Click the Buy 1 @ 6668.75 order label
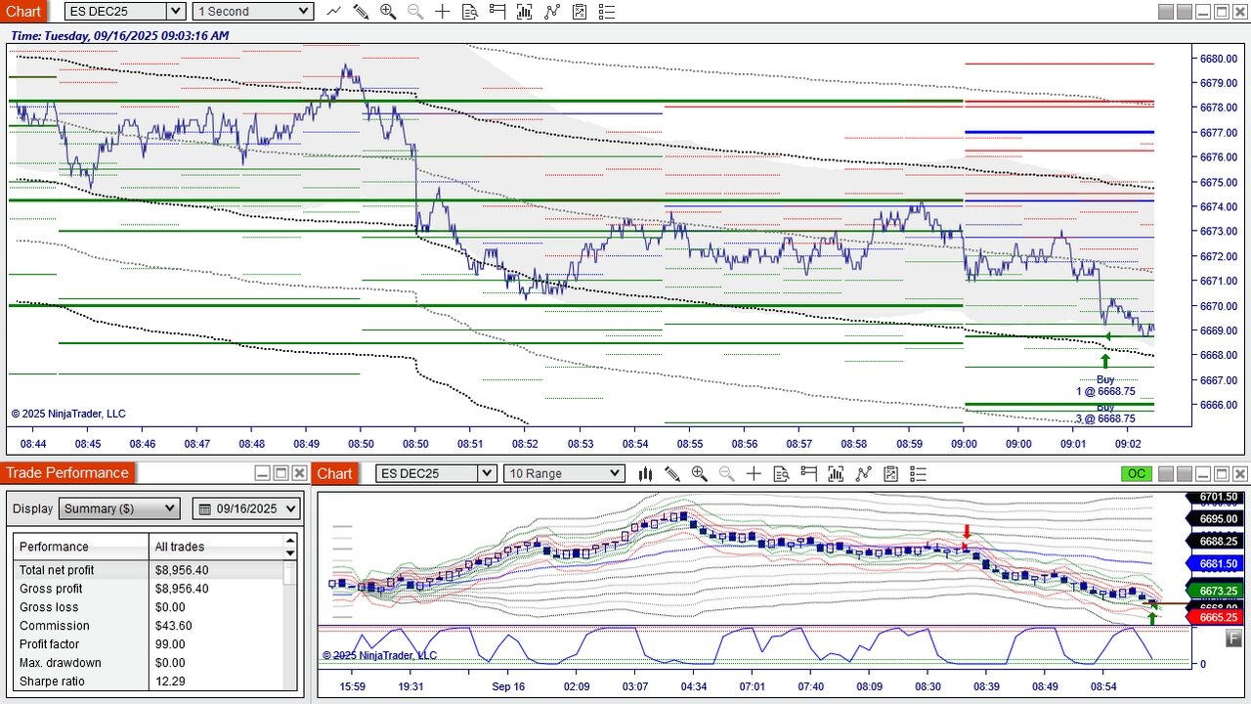Viewport: 1251px width, 704px height. [x=1105, y=385]
